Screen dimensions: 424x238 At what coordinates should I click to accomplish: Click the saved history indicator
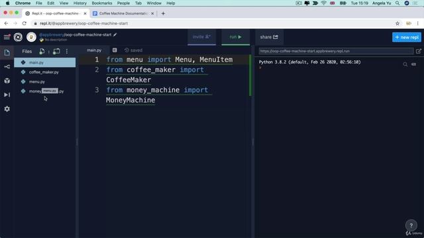coord(133,50)
